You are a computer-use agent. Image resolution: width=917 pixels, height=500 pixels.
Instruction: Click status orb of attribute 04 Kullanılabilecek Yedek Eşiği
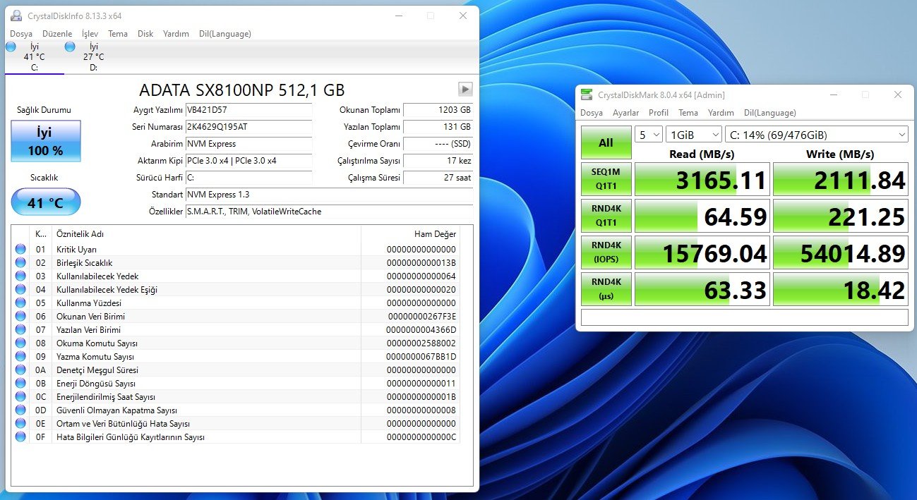pos(20,289)
